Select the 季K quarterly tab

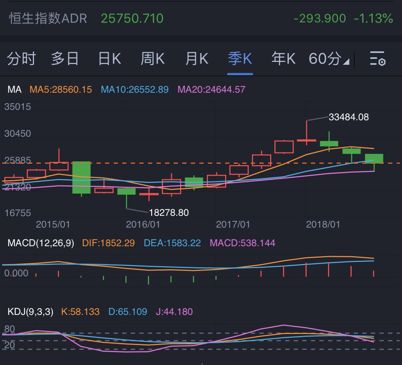click(240, 59)
